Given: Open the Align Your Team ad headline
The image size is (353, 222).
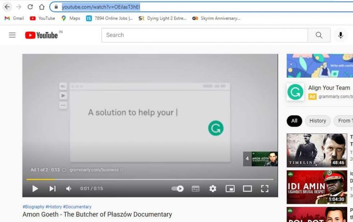Looking at the screenshot, I should tap(329, 88).
